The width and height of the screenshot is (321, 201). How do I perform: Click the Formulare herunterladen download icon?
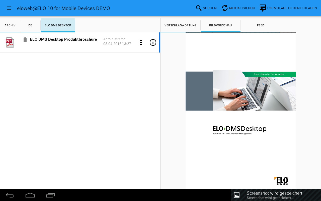[x=263, y=8]
